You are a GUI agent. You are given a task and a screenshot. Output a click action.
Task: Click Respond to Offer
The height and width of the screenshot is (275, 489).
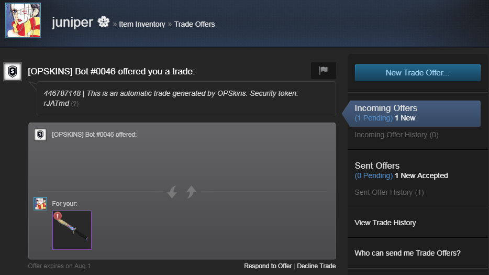[268, 266]
